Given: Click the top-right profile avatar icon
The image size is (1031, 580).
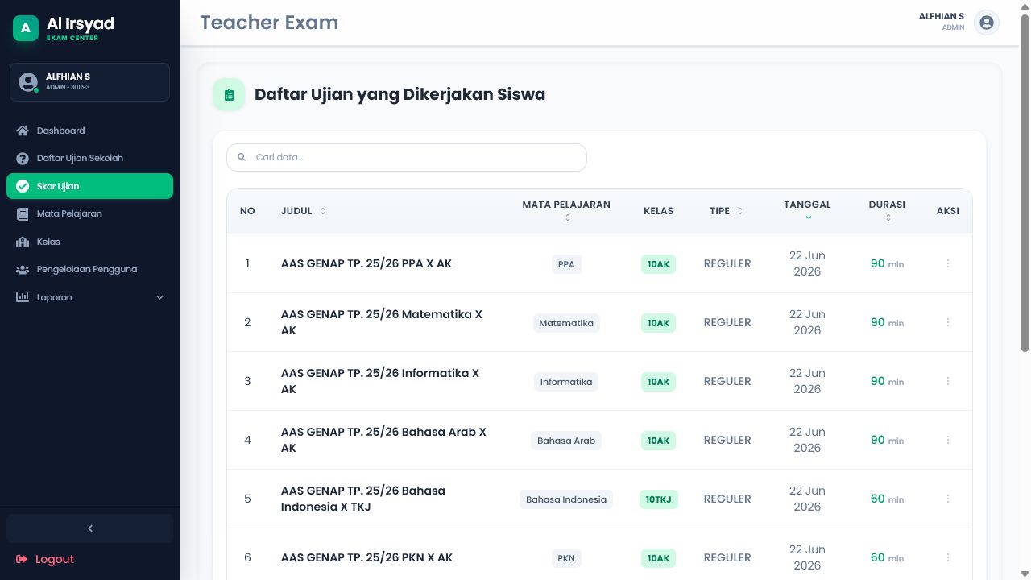Looking at the screenshot, I should click(x=987, y=23).
